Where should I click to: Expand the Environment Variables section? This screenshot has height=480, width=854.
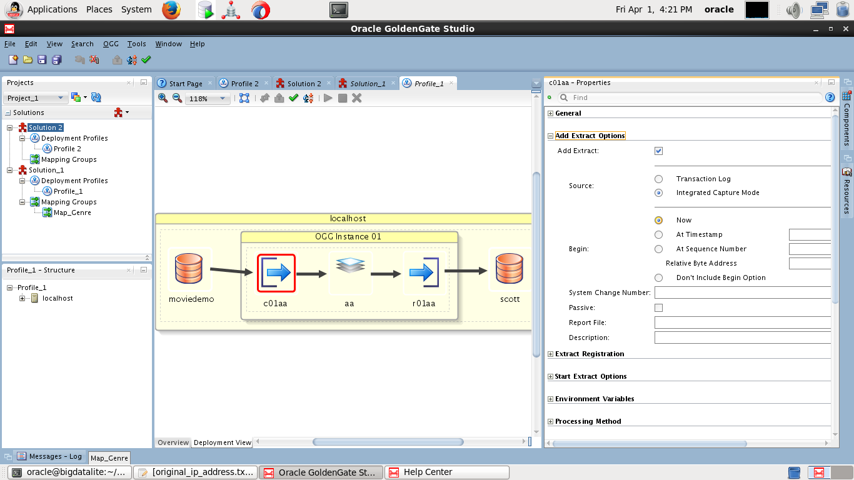point(550,399)
